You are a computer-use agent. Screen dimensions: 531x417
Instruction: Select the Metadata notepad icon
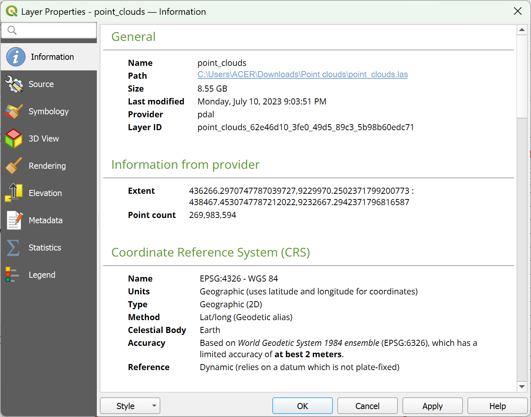coord(14,220)
